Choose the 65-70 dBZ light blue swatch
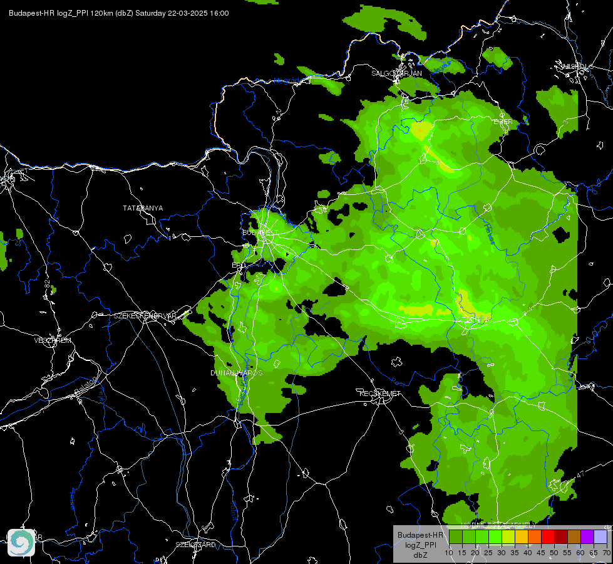613x564 pixels. click(x=600, y=537)
